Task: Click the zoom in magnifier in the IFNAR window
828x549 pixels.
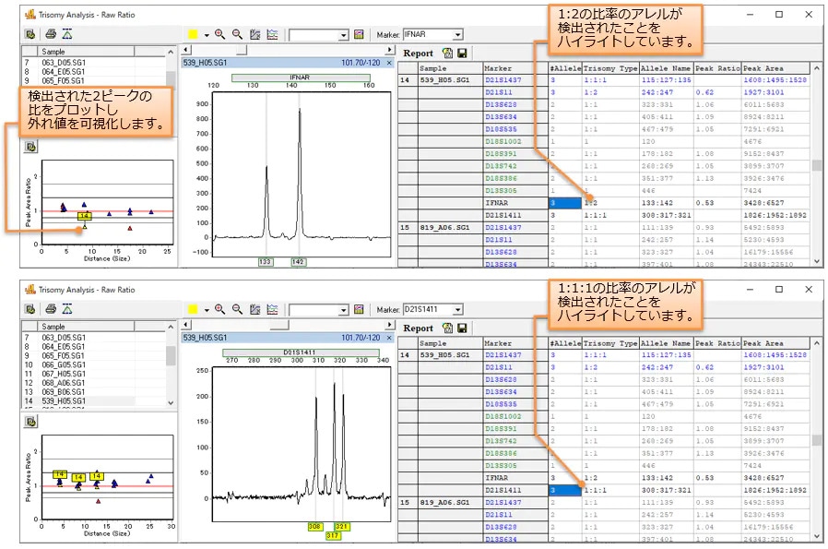Action: tap(220, 34)
